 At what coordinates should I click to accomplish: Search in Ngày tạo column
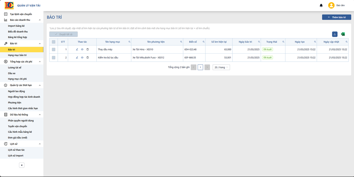pyautogui.click(x=315, y=42)
